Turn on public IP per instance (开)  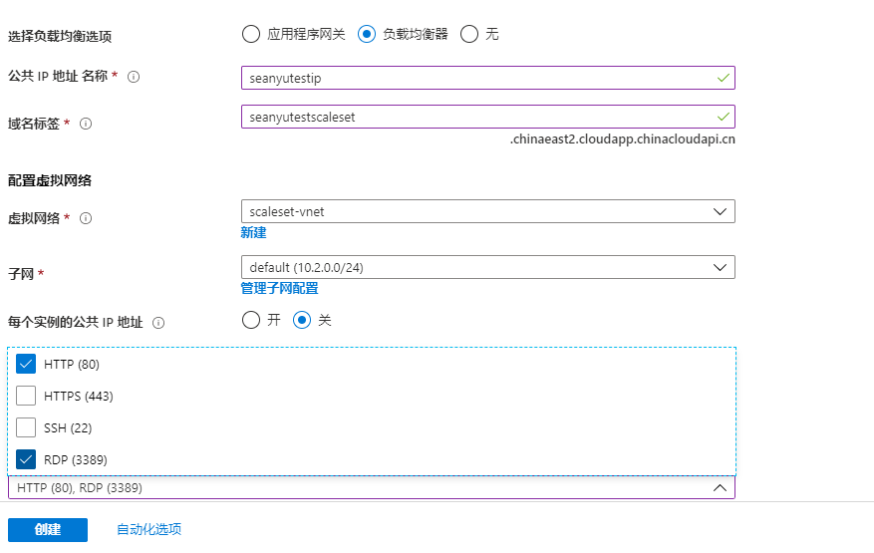250,321
